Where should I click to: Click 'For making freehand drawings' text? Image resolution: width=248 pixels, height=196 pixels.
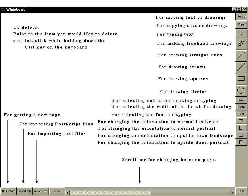194,43
